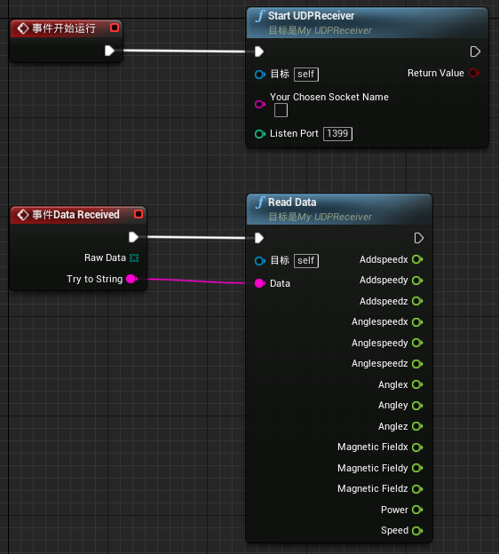This screenshot has height=554, width=499.
Task: Click the Anglex output pin
Action: pyautogui.click(x=417, y=384)
